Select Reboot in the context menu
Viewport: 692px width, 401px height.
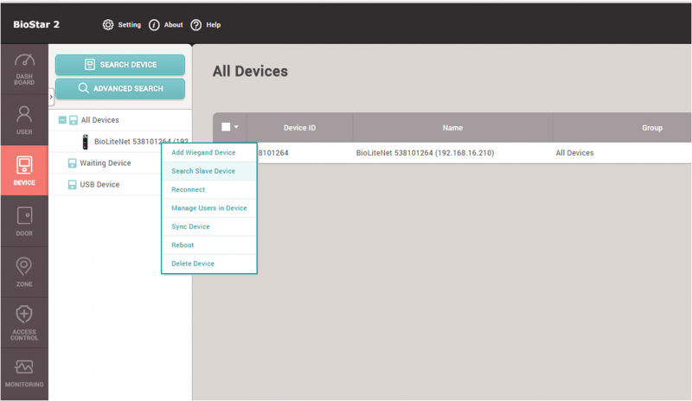pyautogui.click(x=183, y=245)
